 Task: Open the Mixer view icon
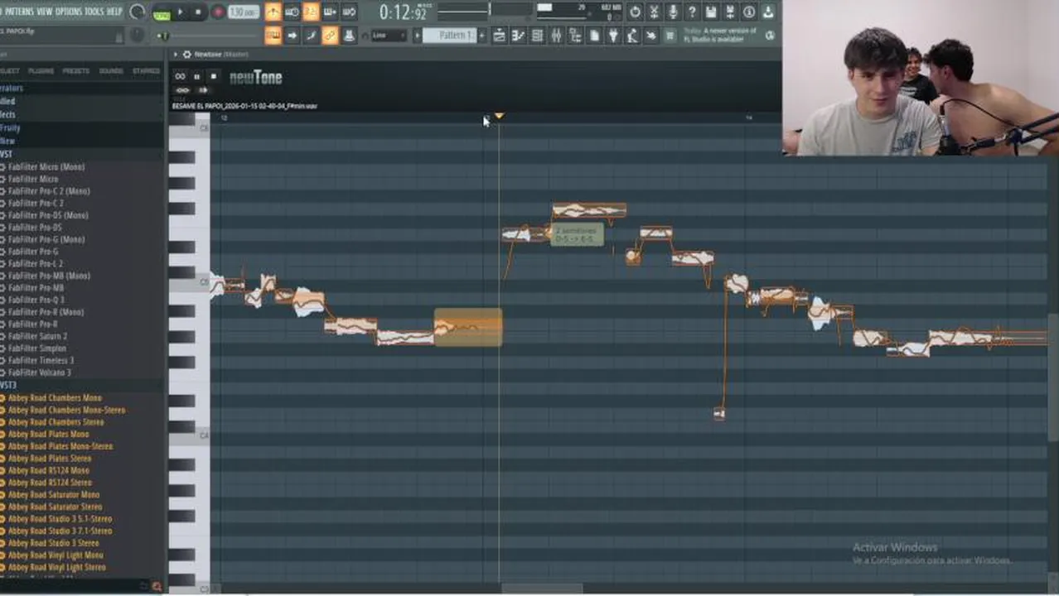556,36
